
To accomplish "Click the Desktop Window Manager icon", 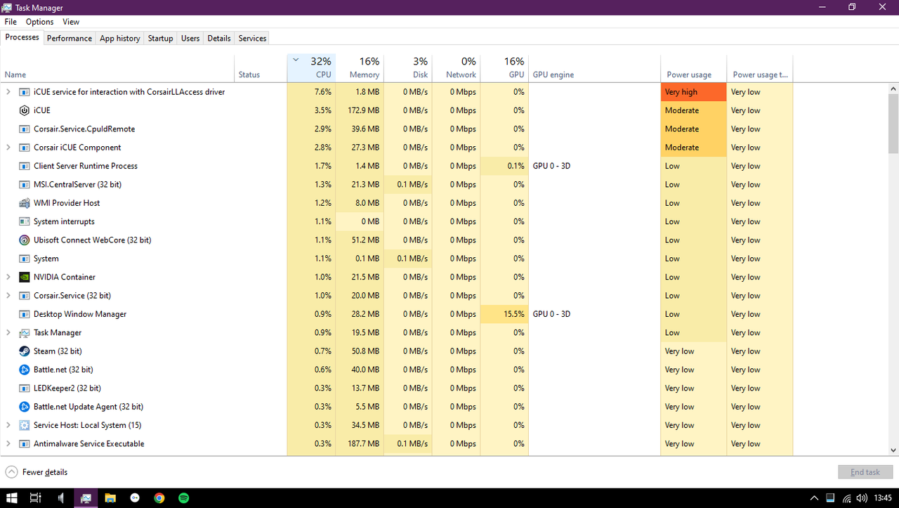I will pyautogui.click(x=25, y=314).
